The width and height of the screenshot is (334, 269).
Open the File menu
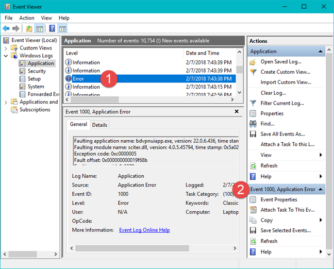coord(9,18)
